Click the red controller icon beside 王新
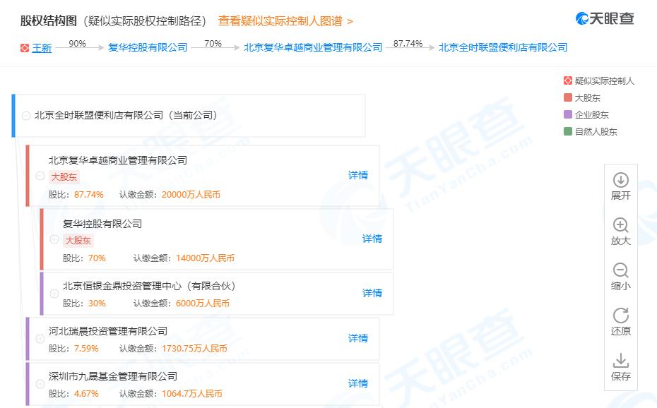The height and width of the screenshot is (408, 657). pyautogui.click(x=25, y=48)
